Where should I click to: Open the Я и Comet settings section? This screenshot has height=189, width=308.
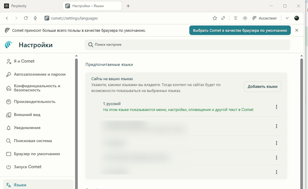click(x=24, y=61)
